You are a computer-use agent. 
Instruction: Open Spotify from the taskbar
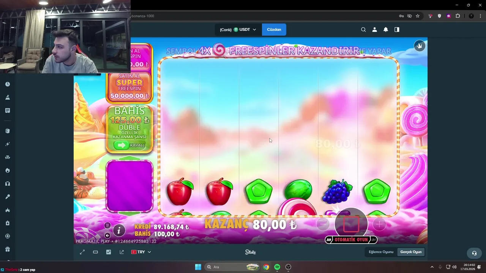click(x=277, y=267)
